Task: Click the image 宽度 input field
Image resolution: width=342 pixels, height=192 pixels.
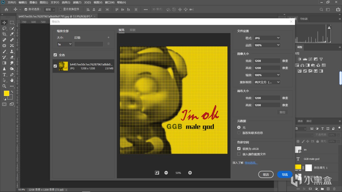Action: (x=267, y=61)
